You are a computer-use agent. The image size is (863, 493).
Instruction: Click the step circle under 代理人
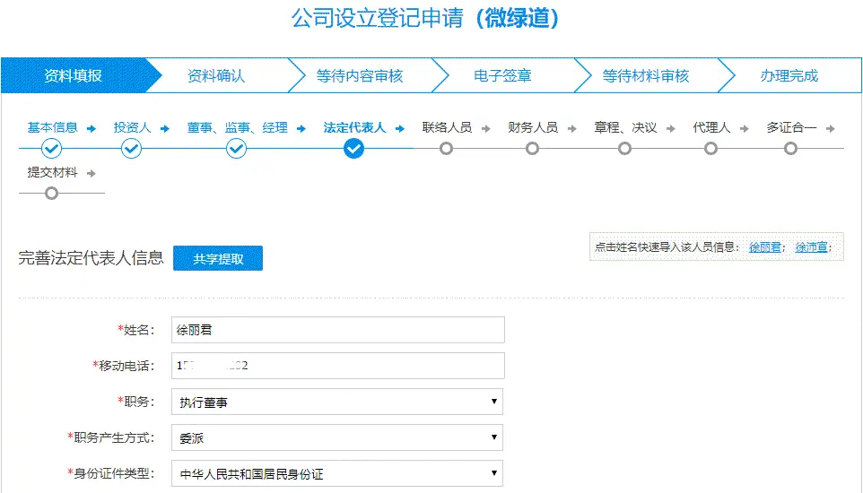(x=711, y=149)
